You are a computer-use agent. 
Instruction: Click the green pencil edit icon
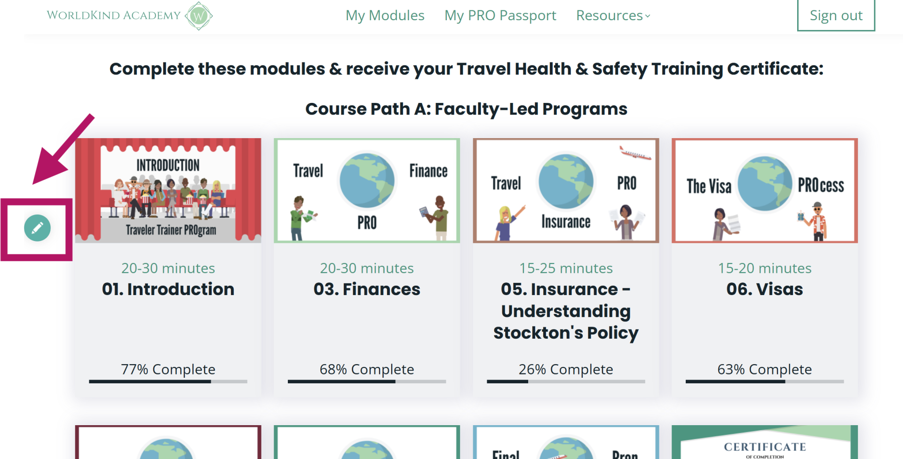pos(37,228)
